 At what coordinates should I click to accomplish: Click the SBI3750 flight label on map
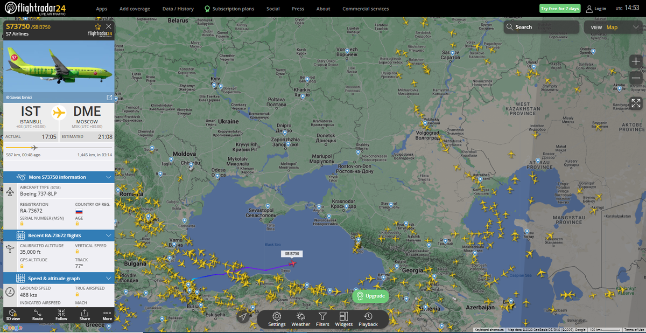pyautogui.click(x=291, y=253)
